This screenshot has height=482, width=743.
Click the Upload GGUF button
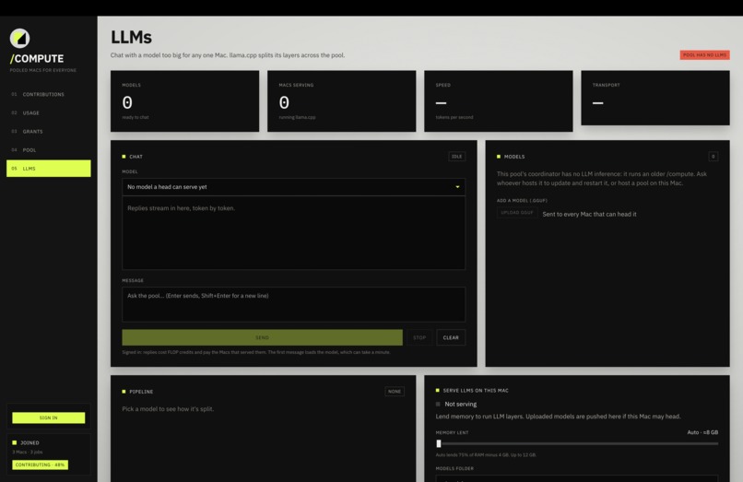(517, 213)
